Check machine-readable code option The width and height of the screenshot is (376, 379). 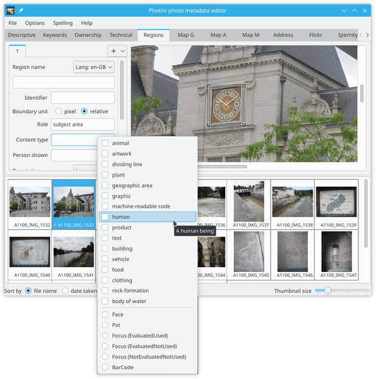(105, 206)
